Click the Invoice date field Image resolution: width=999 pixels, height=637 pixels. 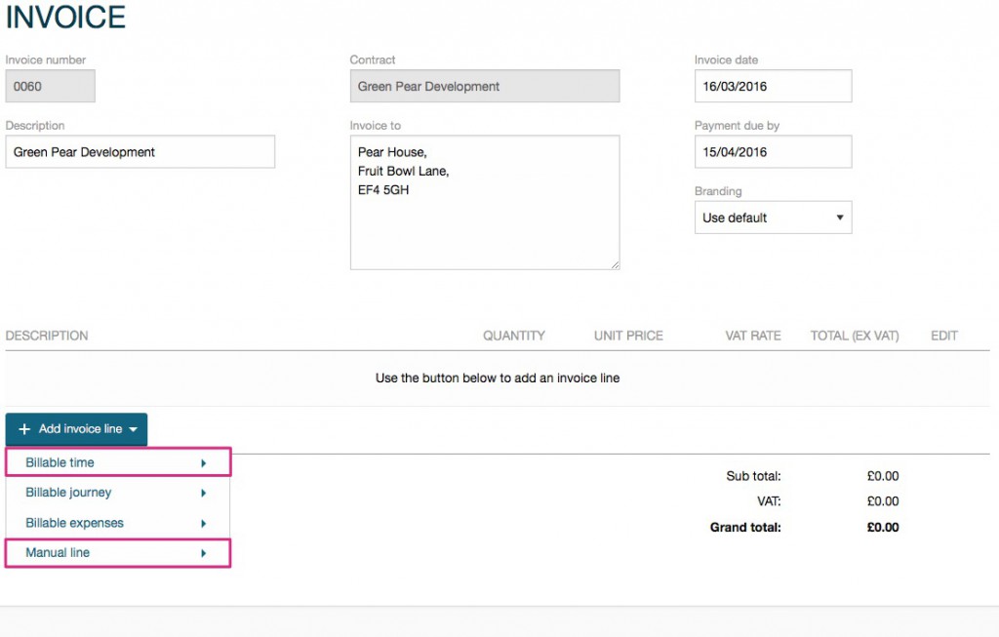tap(771, 86)
